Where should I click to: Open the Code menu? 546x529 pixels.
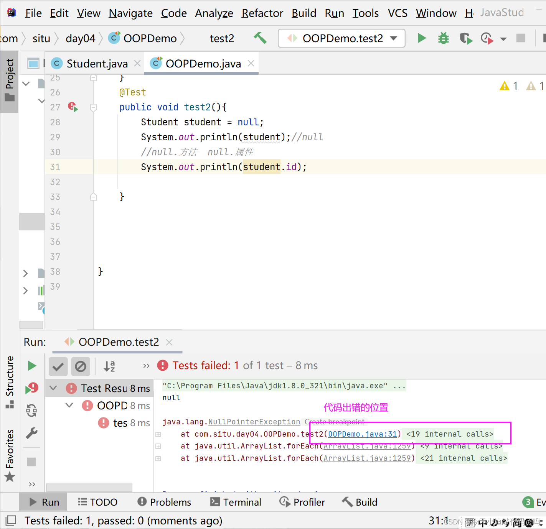(x=174, y=13)
